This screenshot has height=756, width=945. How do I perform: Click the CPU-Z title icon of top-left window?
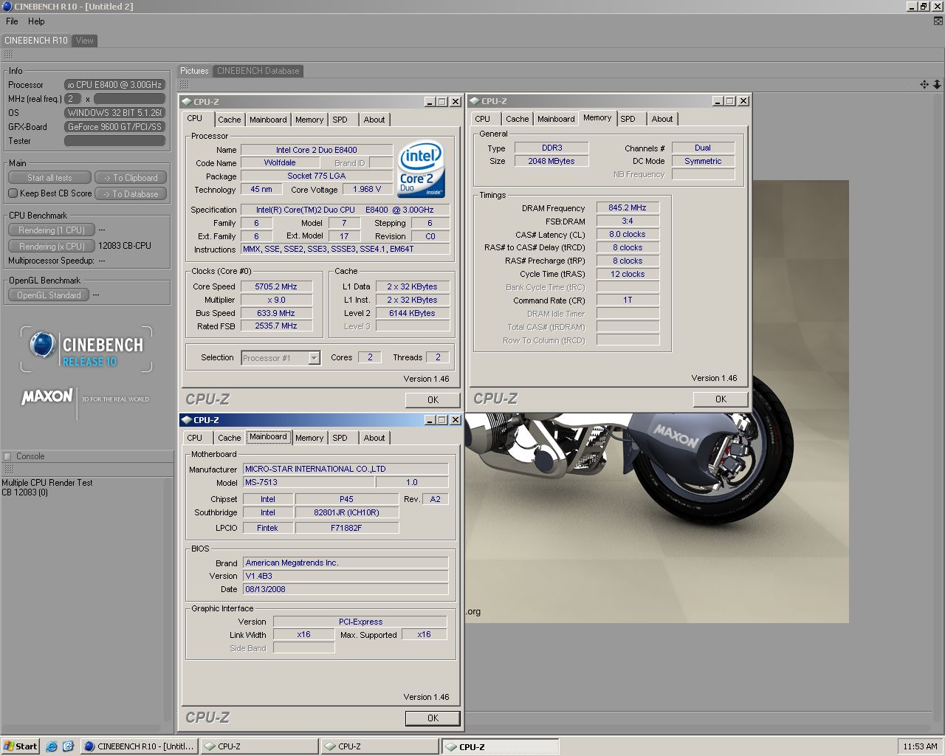click(186, 102)
